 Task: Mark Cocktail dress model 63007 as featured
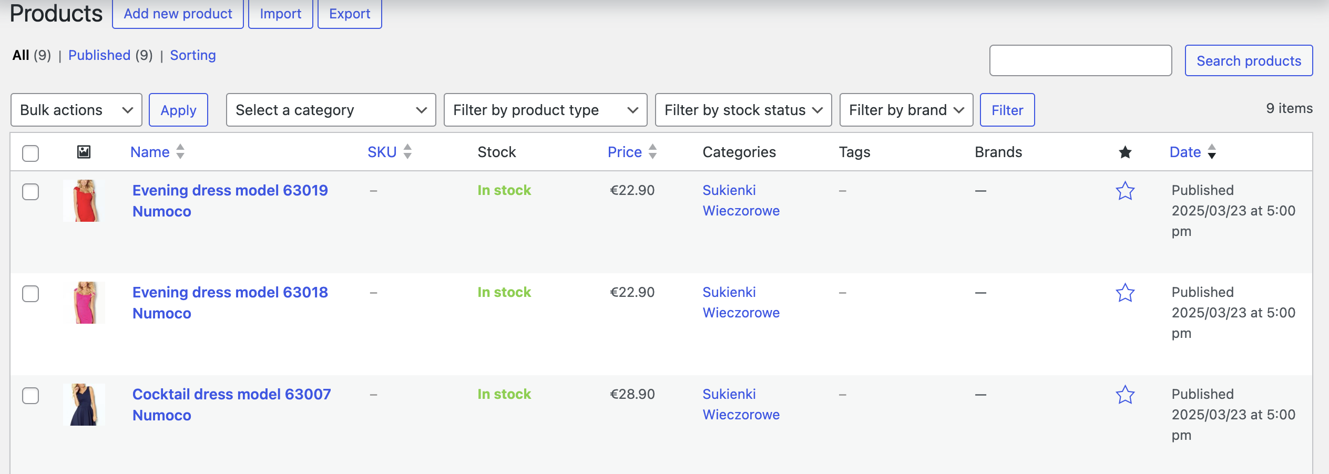click(x=1125, y=395)
